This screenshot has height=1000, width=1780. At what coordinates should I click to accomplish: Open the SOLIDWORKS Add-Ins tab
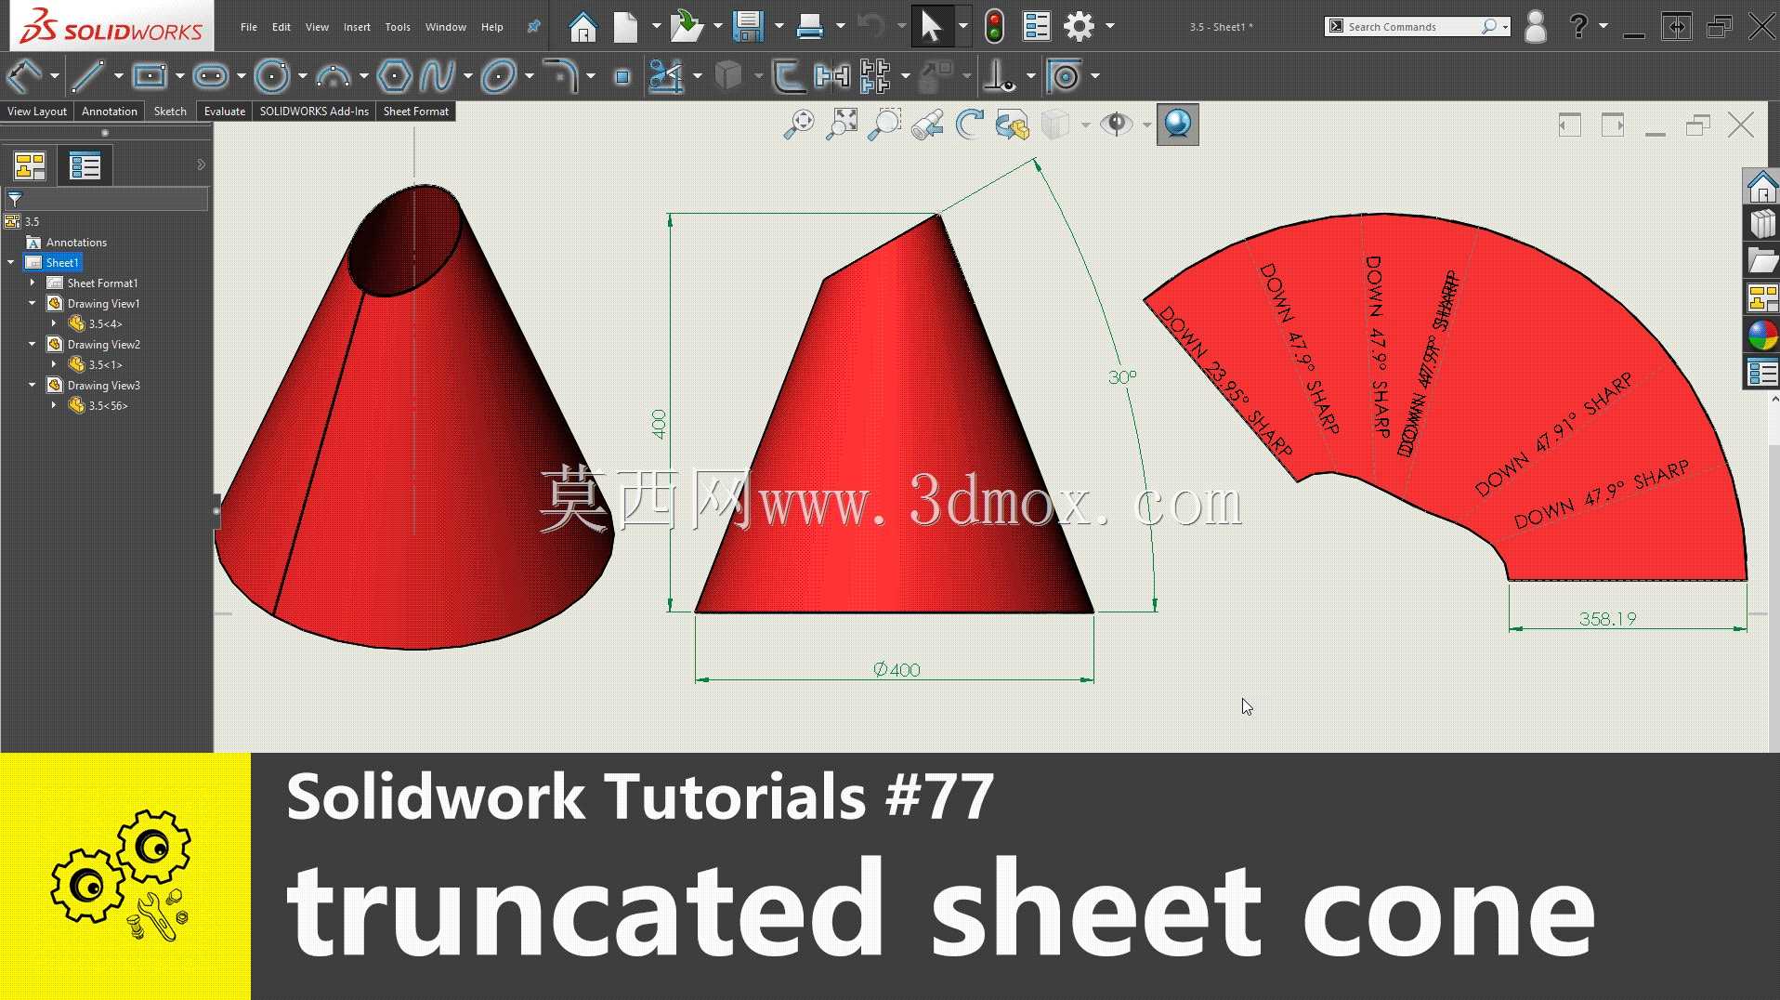point(314,112)
